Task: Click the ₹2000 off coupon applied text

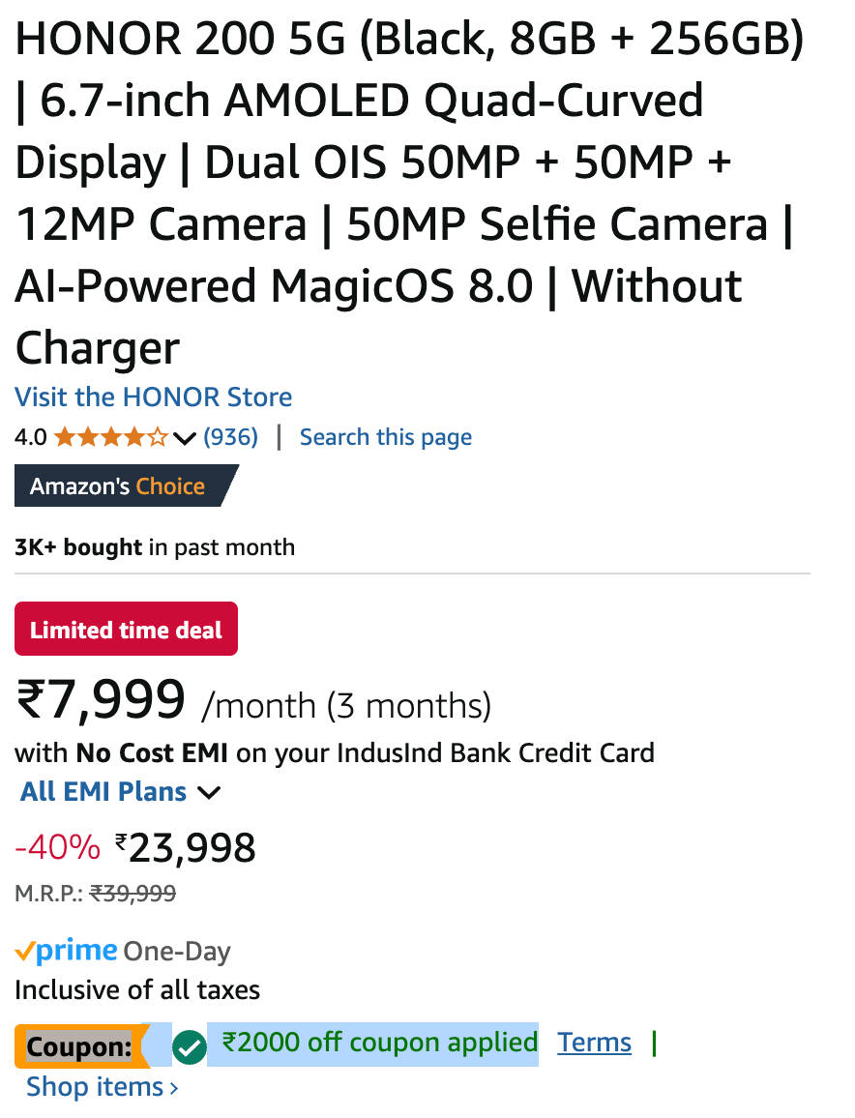Action: point(379,1043)
